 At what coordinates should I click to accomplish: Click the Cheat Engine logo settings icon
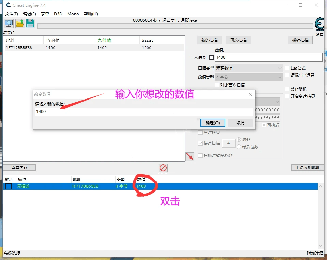click(319, 25)
